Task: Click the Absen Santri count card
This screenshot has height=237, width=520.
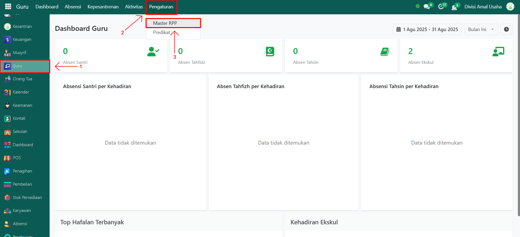Action: pyautogui.click(x=111, y=56)
